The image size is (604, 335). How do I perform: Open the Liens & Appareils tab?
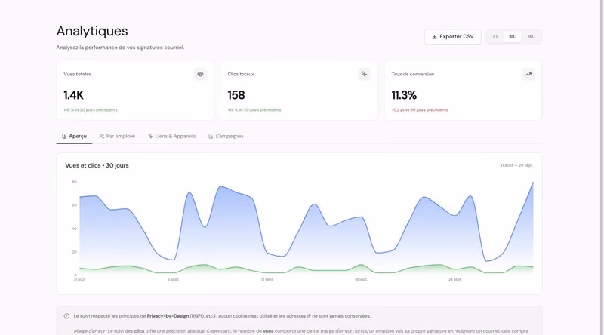click(x=172, y=137)
